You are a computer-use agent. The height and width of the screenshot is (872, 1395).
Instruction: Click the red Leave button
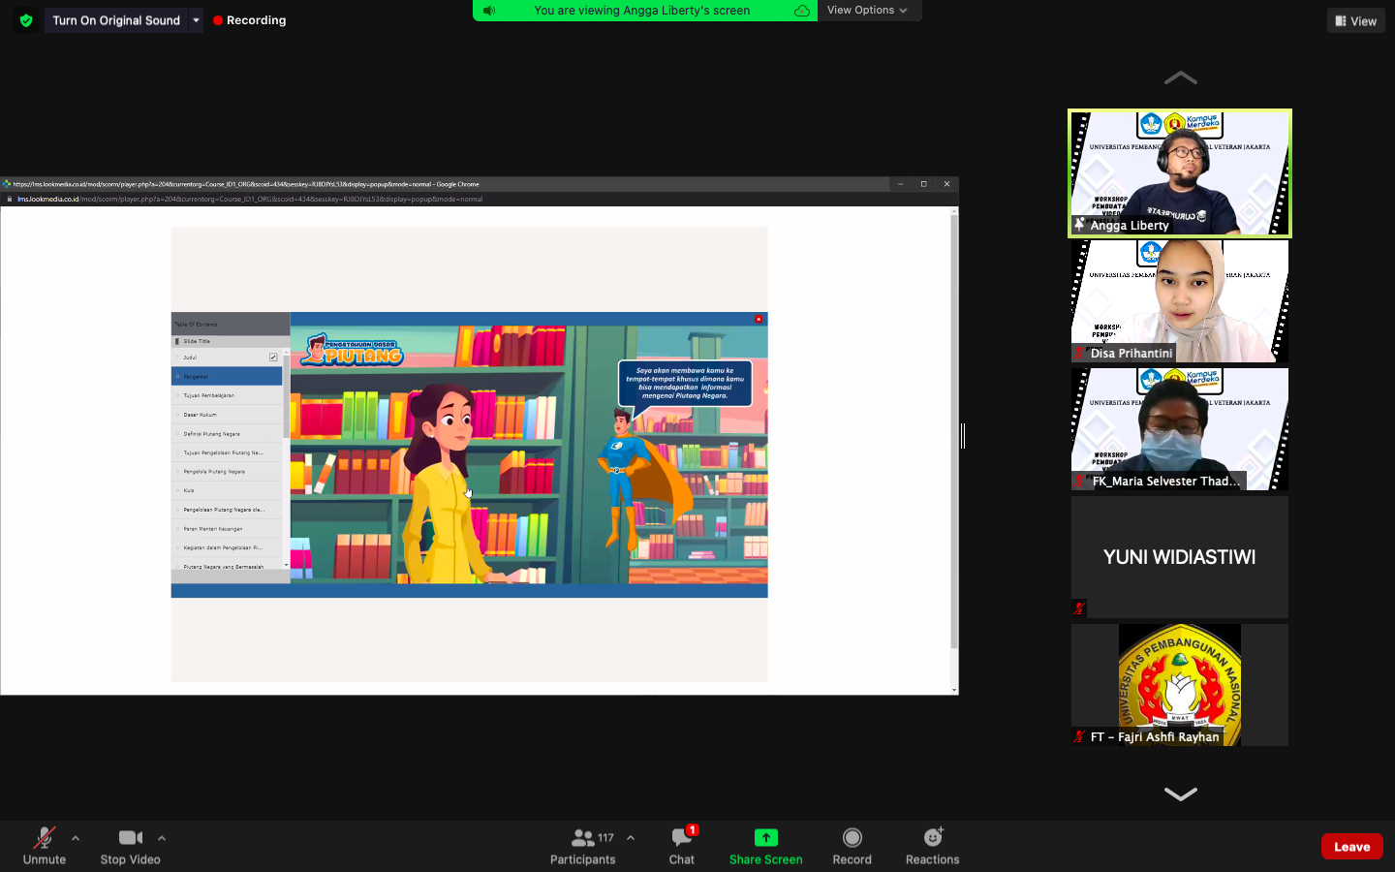(x=1350, y=846)
